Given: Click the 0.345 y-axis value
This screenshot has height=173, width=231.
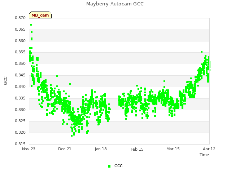Looking at the screenshot, I should pos(20,75).
